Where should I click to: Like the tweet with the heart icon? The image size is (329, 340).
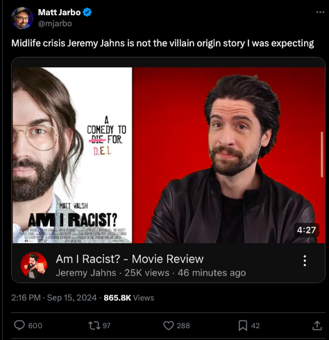coord(169,325)
